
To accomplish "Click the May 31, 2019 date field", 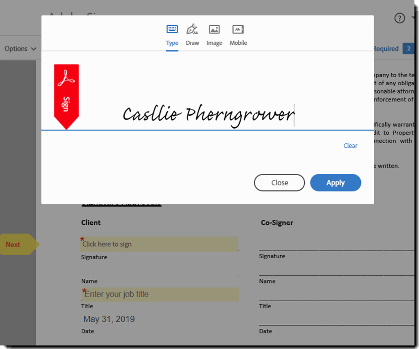I will coord(109,319).
